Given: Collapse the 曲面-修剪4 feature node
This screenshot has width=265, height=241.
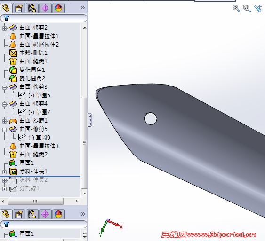Looking at the screenshot, I should 4,104.
